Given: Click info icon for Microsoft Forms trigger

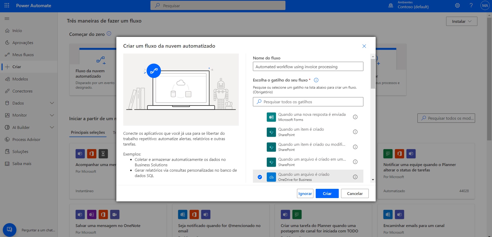Looking at the screenshot, I should [355, 117].
